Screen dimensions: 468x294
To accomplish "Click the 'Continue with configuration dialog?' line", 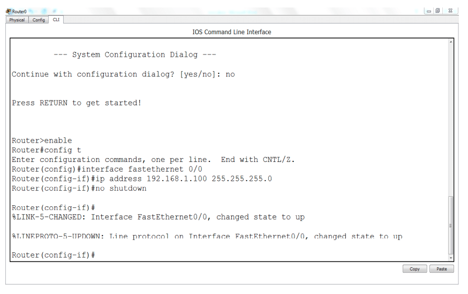I will tap(123, 74).
